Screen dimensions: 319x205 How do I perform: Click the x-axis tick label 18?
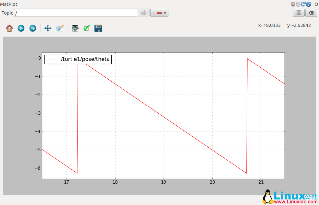pos(115,182)
